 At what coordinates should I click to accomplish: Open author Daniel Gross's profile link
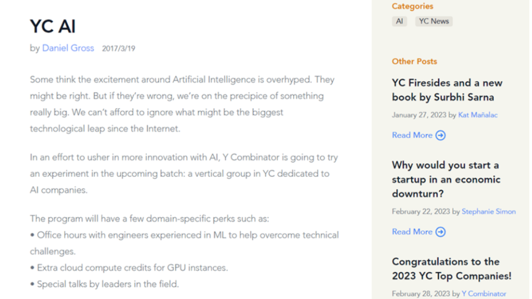pyautogui.click(x=68, y=48)
